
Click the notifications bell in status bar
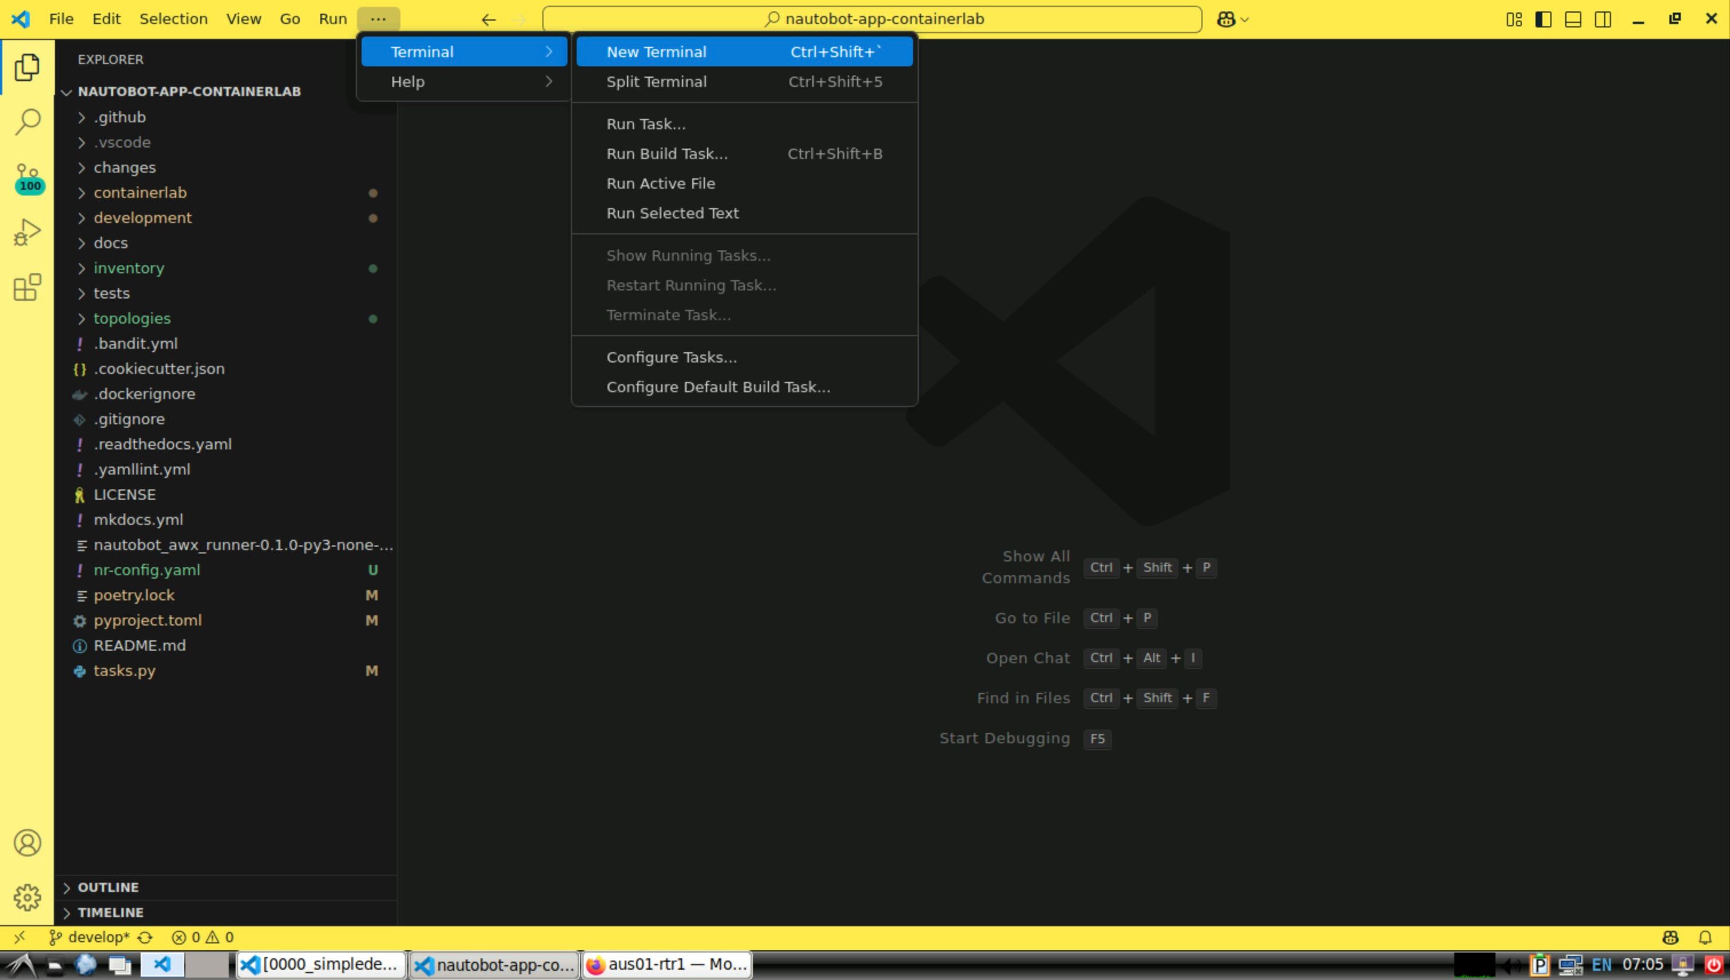tap(1705, 937)
